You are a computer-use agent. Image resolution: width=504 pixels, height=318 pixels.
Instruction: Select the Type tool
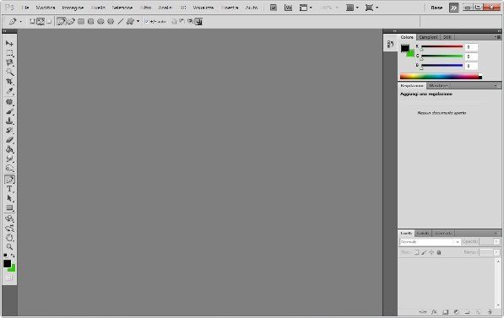point(9,189)
